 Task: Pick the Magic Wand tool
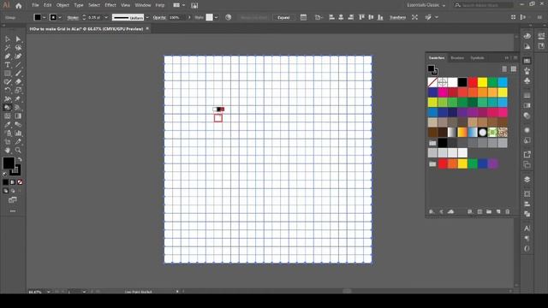point(8,48)
